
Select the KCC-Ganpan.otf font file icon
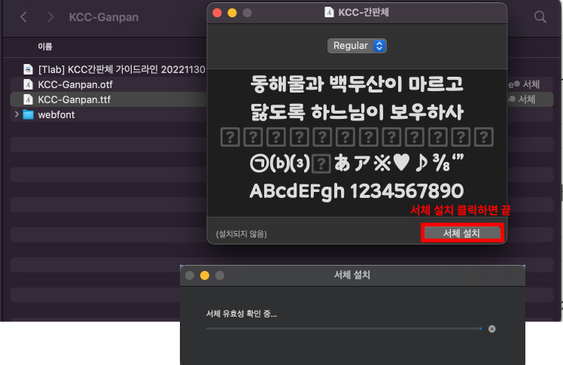click(28, 84)
